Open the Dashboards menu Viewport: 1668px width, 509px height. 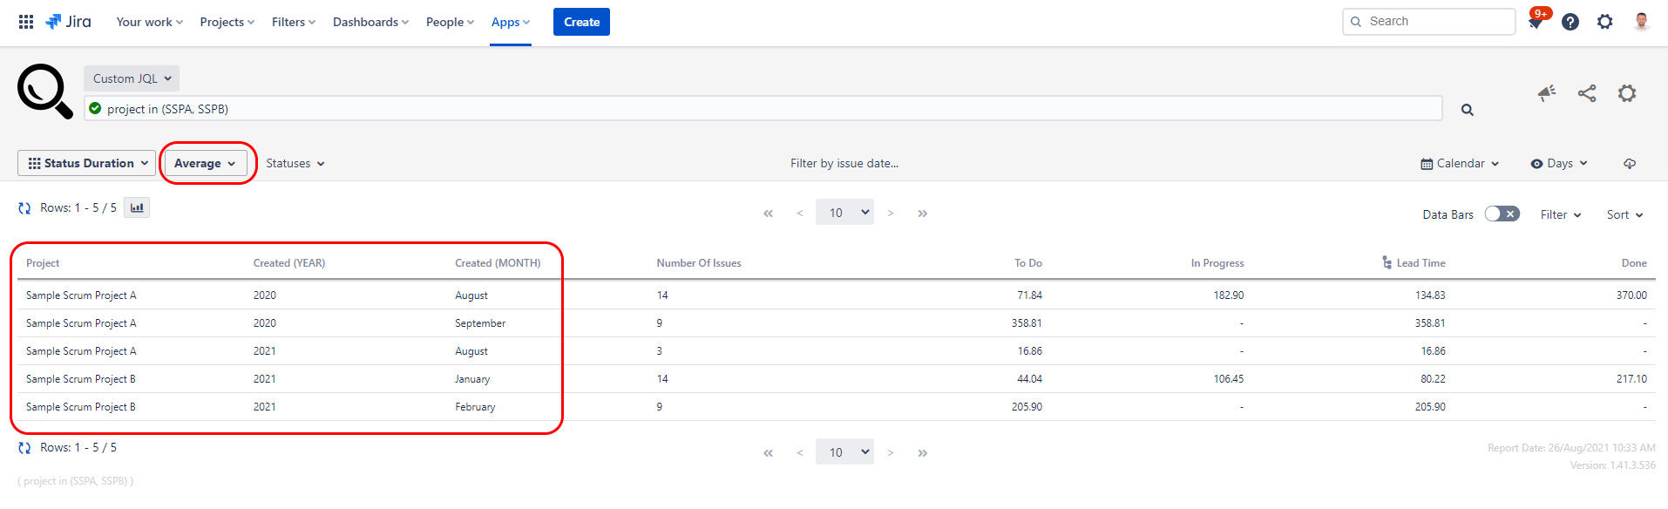(x=370, y=22)
